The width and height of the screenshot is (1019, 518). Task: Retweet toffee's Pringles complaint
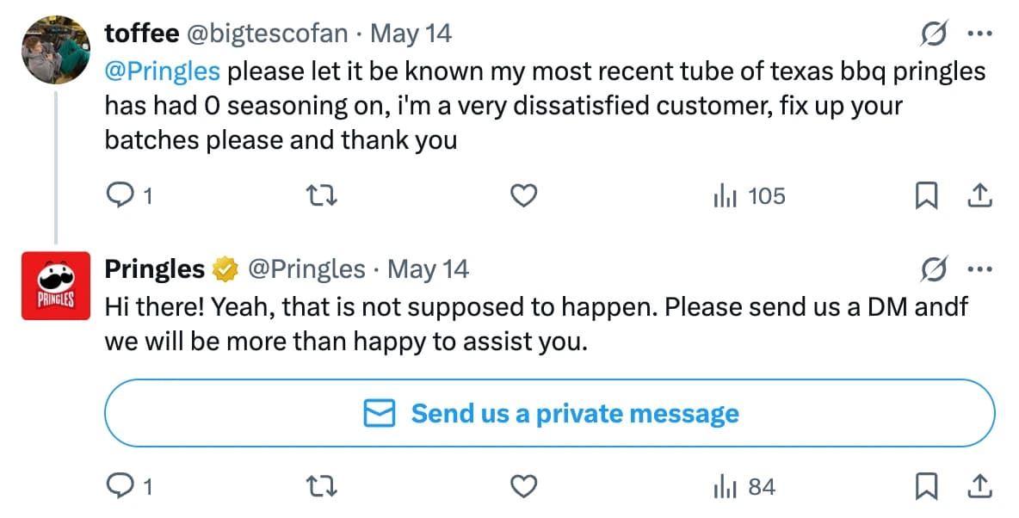point(323,197)
